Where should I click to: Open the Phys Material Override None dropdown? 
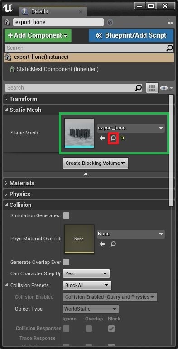click(131, 234)
